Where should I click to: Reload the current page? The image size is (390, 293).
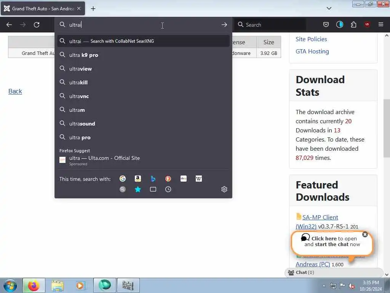[x=37, y=25]
